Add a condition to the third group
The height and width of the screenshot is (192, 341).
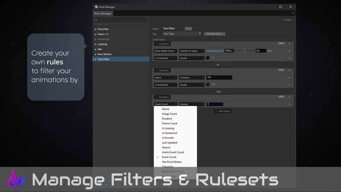click(x=163, y=97)
